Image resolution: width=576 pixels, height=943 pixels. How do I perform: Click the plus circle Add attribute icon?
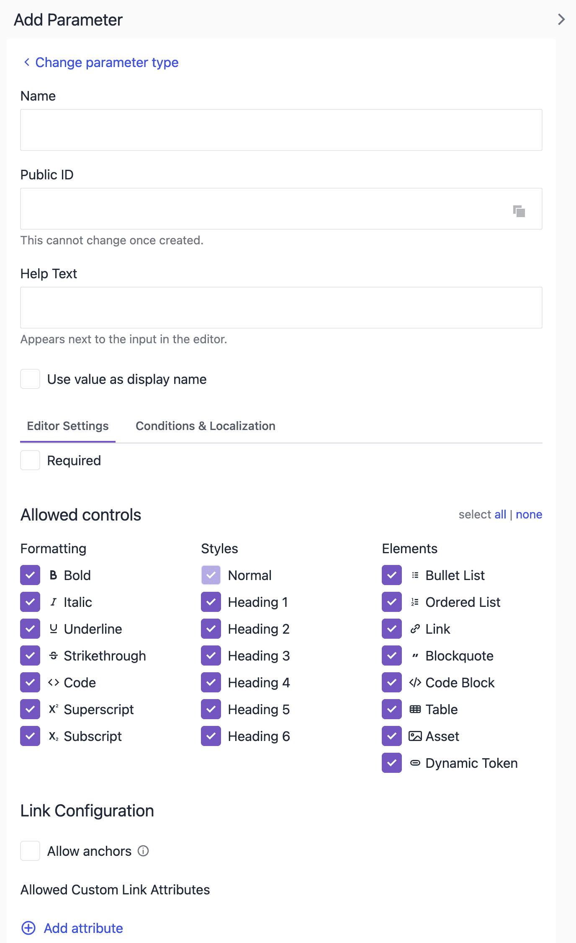[x=28, y=928]
